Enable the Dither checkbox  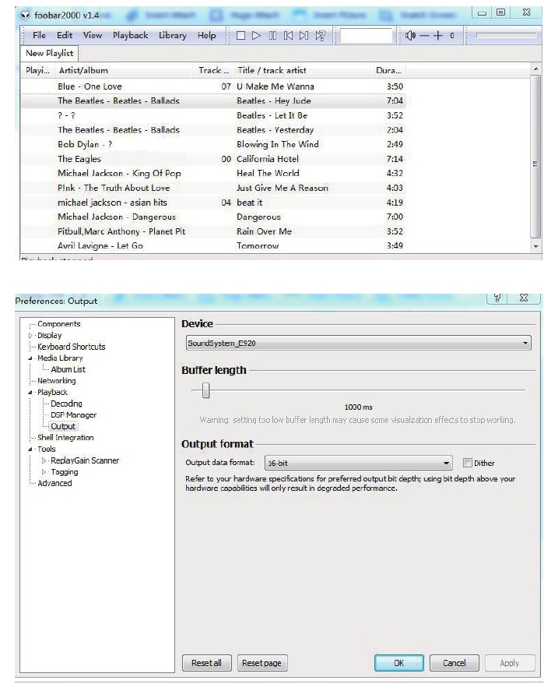[x=468, y=463]
